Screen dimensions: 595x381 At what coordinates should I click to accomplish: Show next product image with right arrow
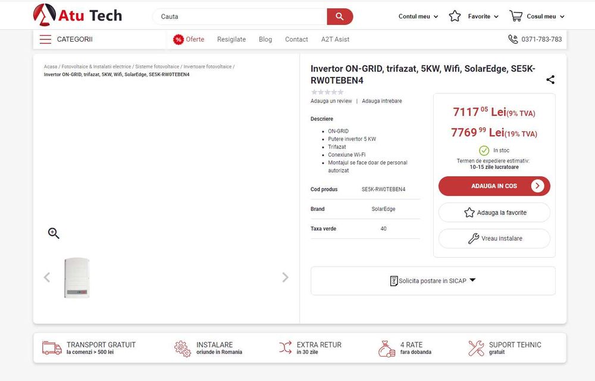coord(285,277)
